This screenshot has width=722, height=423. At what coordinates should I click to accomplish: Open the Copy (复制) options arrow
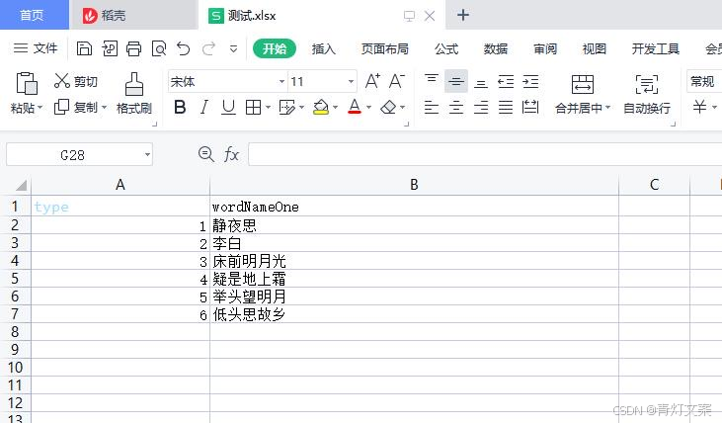(x=104, y=107)
